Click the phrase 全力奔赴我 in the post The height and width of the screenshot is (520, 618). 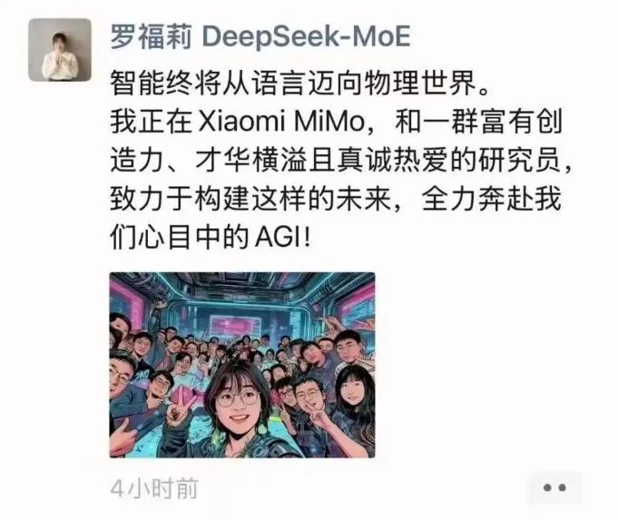[x=491, y=199]
